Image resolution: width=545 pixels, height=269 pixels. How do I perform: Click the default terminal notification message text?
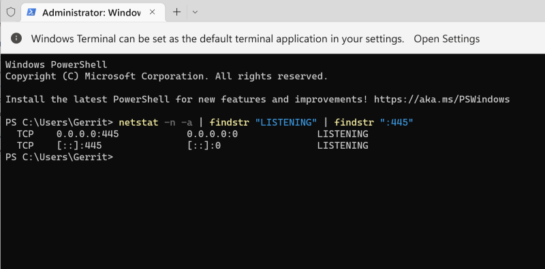(217, 39)
